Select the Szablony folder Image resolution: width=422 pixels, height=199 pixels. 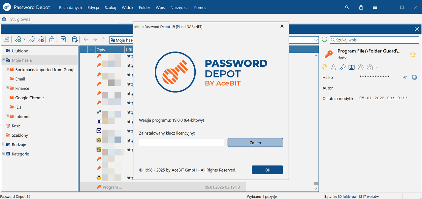tap(20, 135)
